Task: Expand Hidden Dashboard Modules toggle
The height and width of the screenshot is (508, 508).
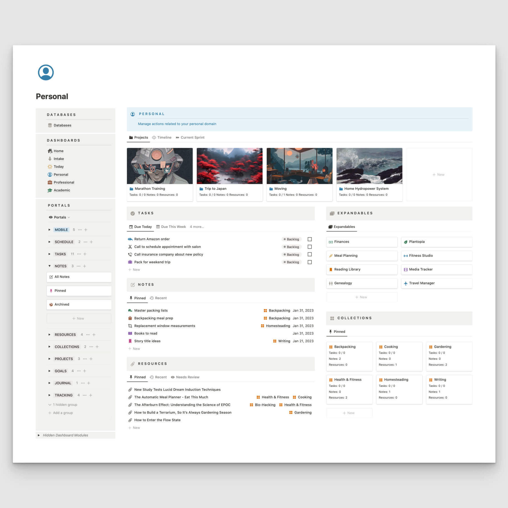Action: (39, 435)
